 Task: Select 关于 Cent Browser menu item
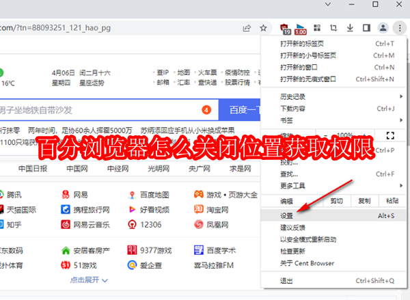333,263
